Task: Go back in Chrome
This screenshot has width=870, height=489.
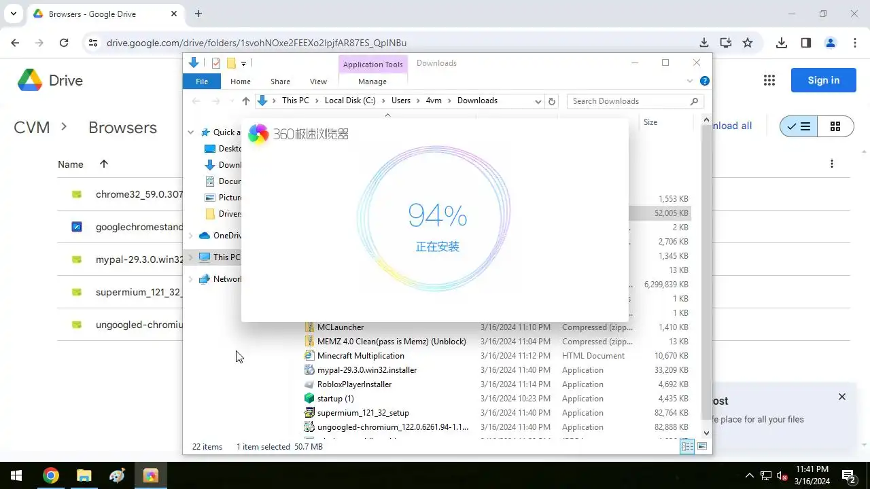Action: 15,43
